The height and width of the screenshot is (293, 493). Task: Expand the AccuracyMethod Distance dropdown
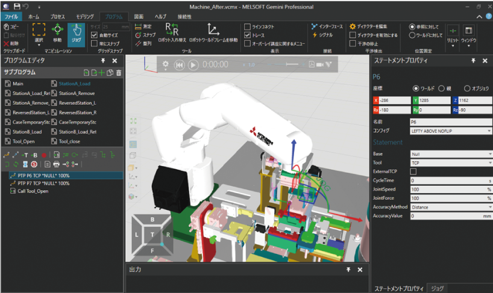[451, 206]
